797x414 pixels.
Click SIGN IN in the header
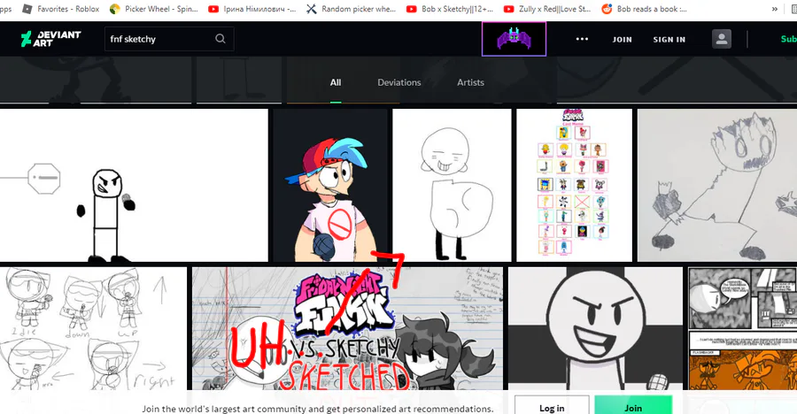tap(669, 39)
